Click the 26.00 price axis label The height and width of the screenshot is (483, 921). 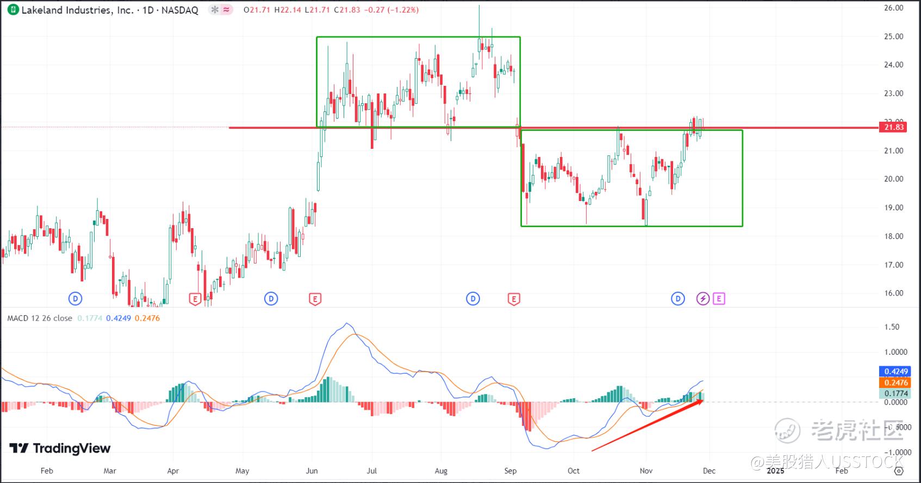[894, 8]
